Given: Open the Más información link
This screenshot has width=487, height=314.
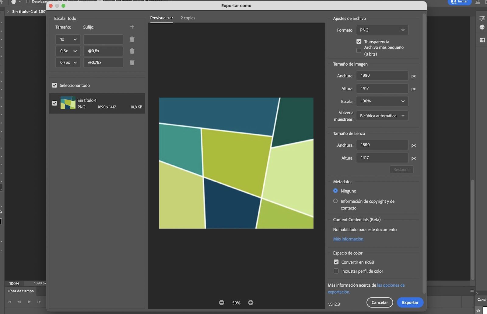Looking at the screenshot, I should (x=348, y=239).
